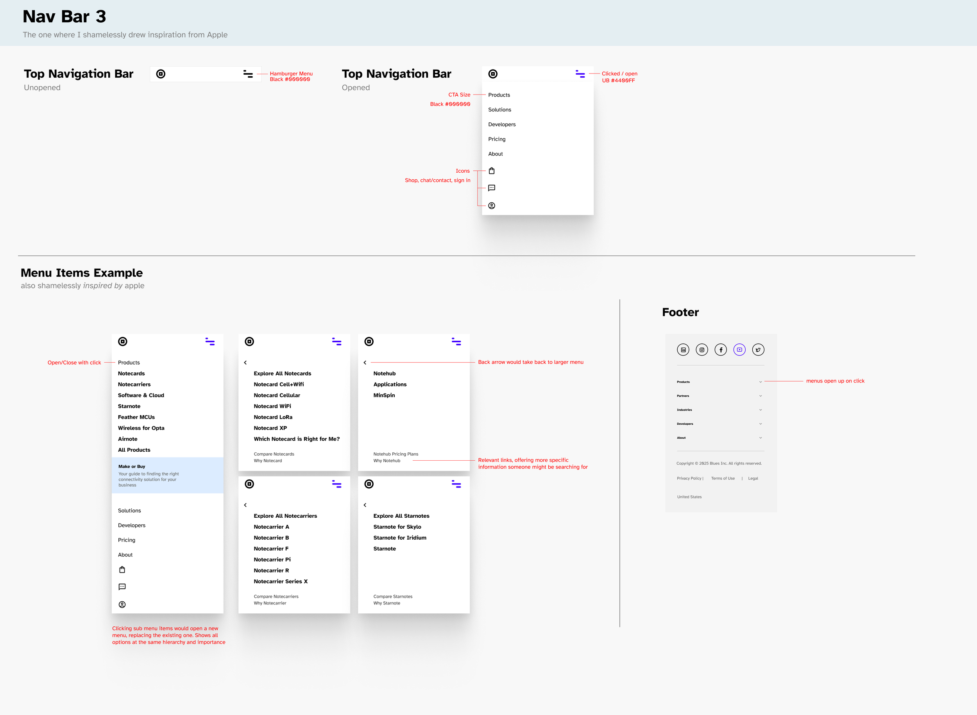Click the back arrow above Notehub
977x715 pixels.
365,363
